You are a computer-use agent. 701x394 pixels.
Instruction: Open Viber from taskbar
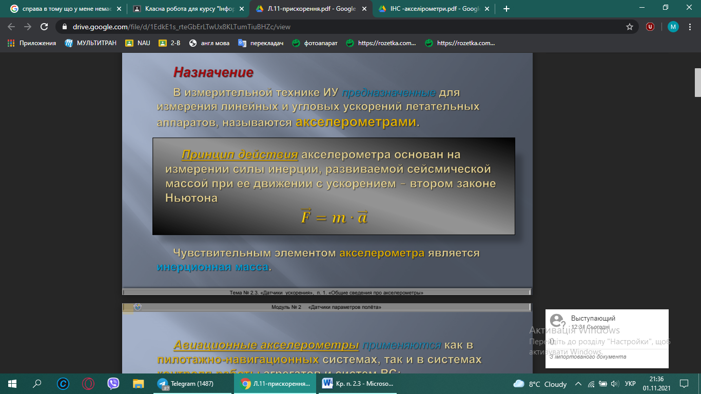coord(113,383)
